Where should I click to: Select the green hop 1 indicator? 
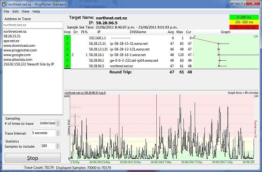[67, 38]
